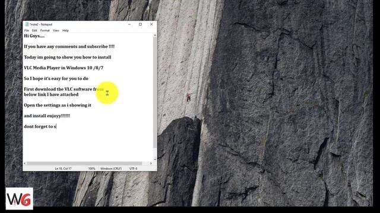Image resolution: width=380 pixels, height=213 pixels.
Task: Click the 'First download the VLC software' line
Action: (64, 89)
